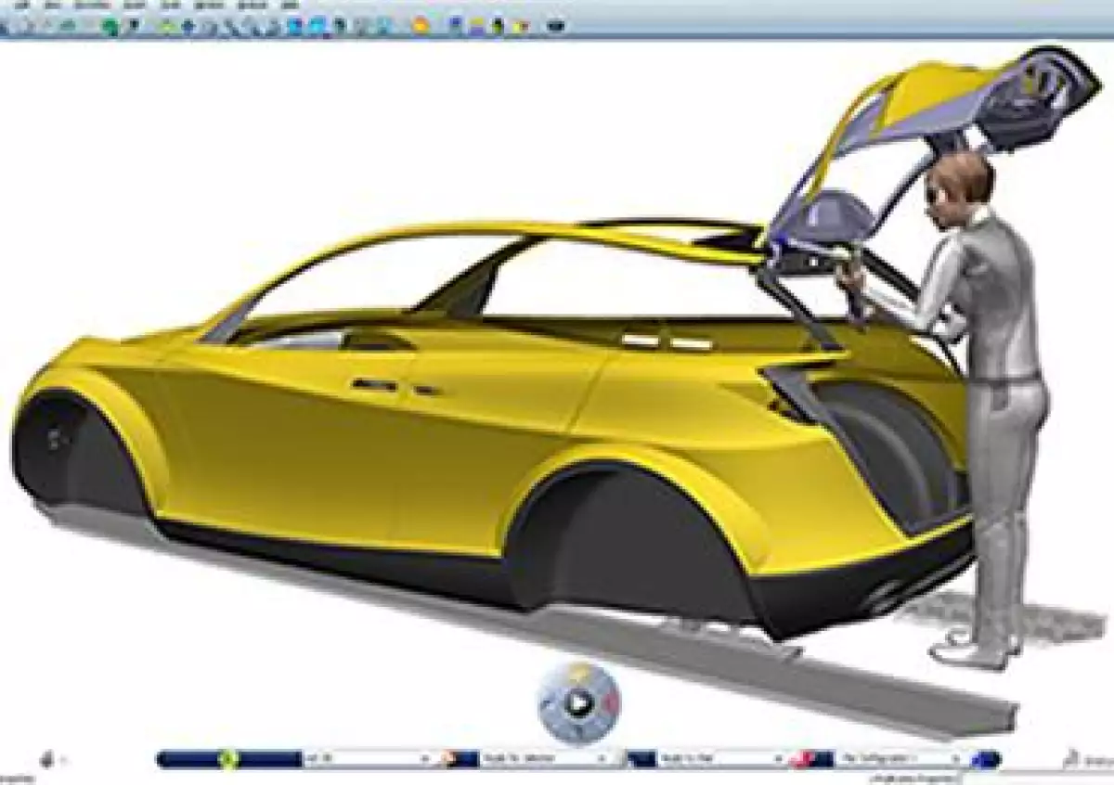Open the fourth bottom bar dropdown
1114x785 pixels.
[954, 759]
